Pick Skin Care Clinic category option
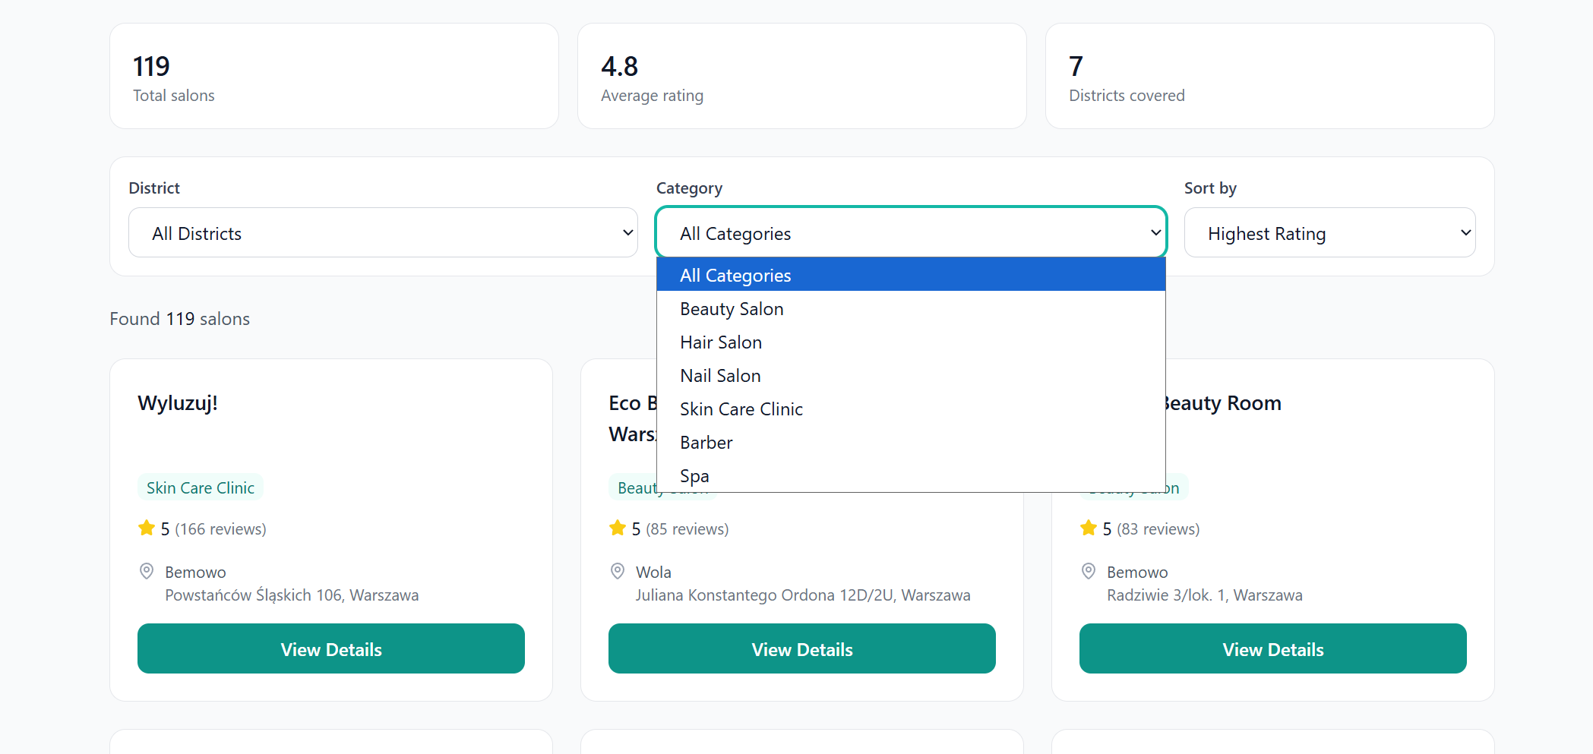 click(x=911, y=409)
